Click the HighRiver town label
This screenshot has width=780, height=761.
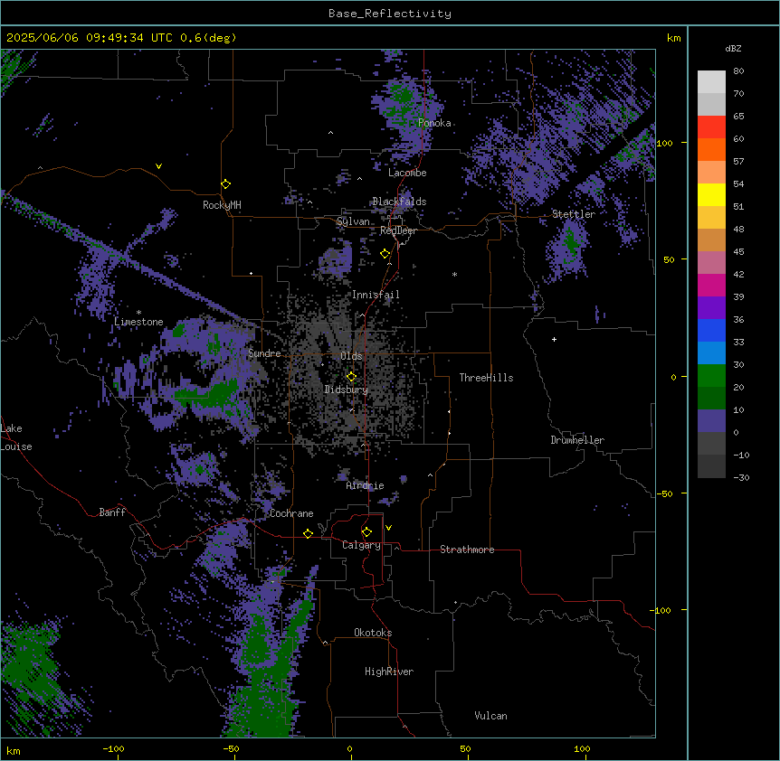click(389, 672)
